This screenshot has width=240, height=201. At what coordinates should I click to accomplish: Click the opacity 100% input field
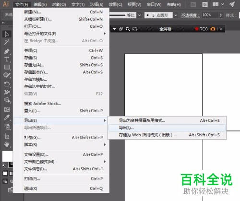[209, 15]
